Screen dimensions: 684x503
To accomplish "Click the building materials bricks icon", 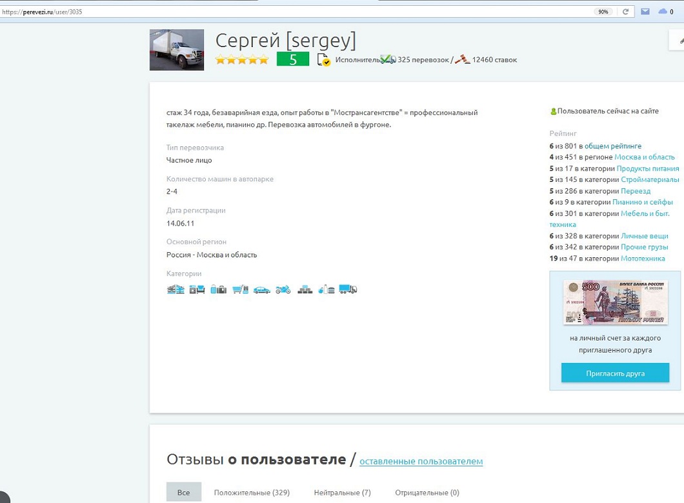I will click(x=305, y=290).
